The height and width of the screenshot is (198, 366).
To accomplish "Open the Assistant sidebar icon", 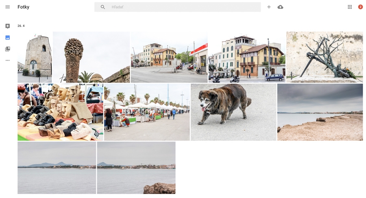I will [7, 26].
